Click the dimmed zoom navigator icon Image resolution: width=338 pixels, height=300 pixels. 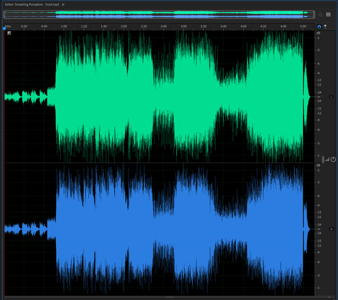[320, 14]
